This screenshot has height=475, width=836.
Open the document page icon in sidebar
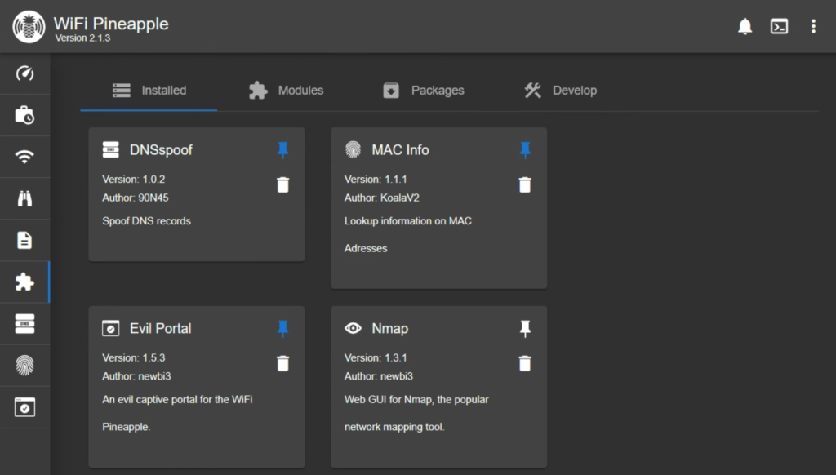point(24,240)
